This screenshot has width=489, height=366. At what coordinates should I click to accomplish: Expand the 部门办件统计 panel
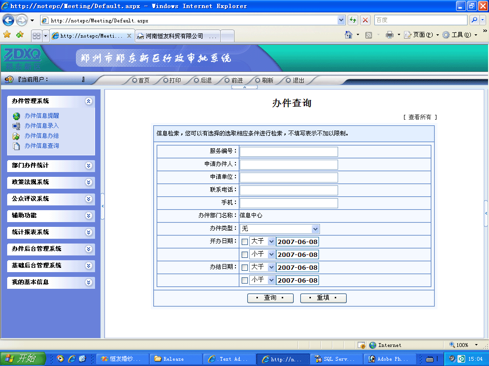88,165
